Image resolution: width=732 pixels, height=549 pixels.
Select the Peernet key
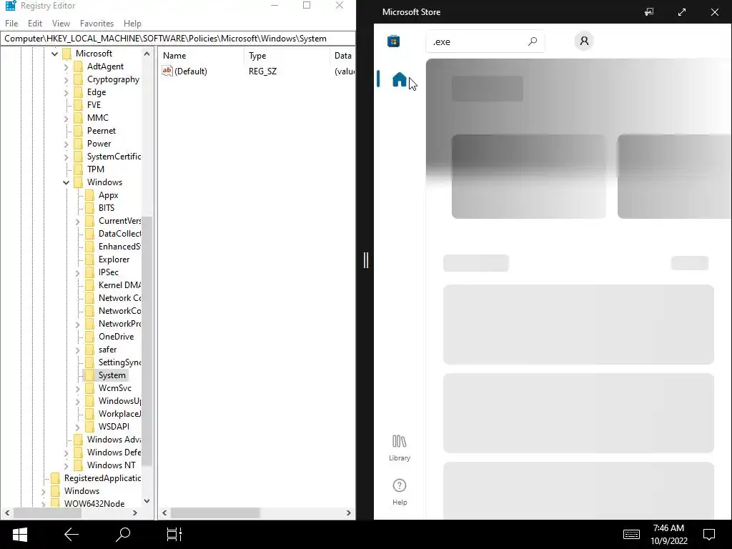(102, 131)
